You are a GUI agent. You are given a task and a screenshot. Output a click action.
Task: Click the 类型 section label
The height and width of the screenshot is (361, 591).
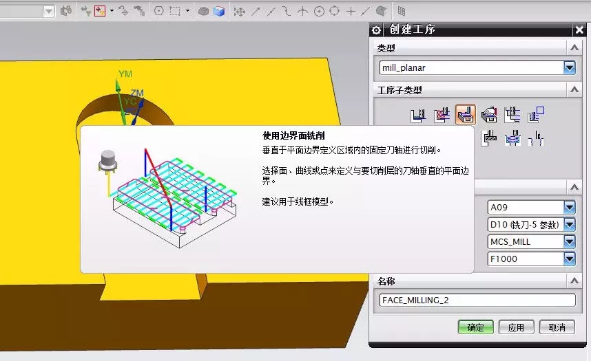(386, 48)
